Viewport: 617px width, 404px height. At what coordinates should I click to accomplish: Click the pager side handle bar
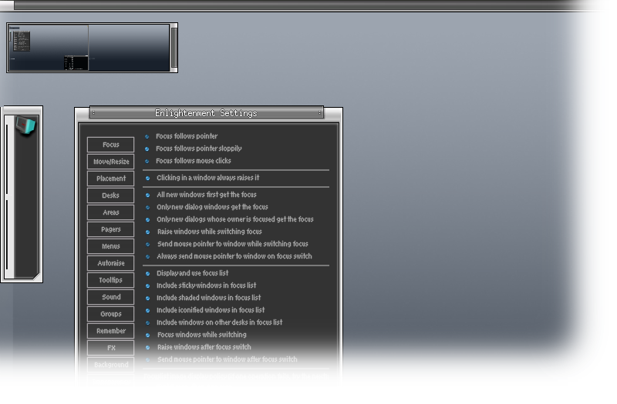point(174,48)
